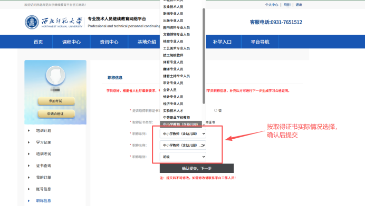Screen dimensions: 365x206
Task: Click the user avatar picture
Action: coord(55,75)
